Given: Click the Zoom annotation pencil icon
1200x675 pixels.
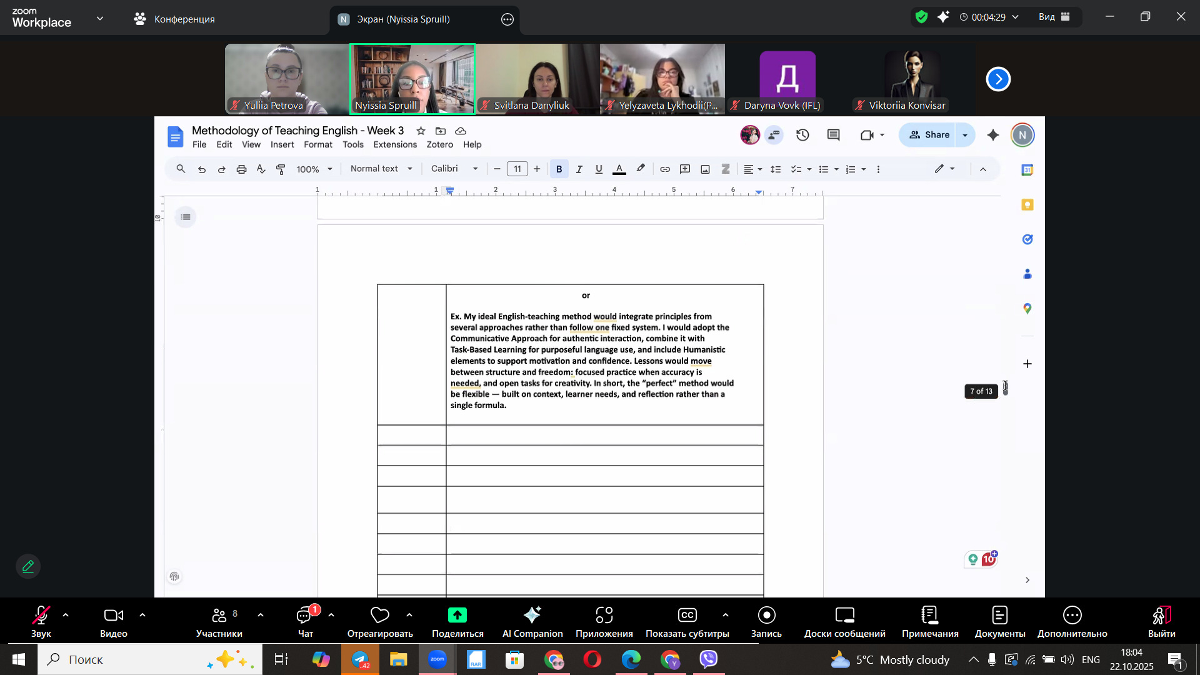Looking at the screenshot, I should [28, 566].
